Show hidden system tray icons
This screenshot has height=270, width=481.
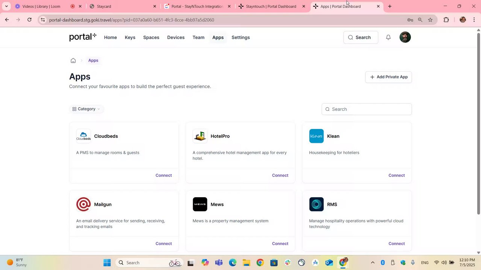tap(372, 262)
